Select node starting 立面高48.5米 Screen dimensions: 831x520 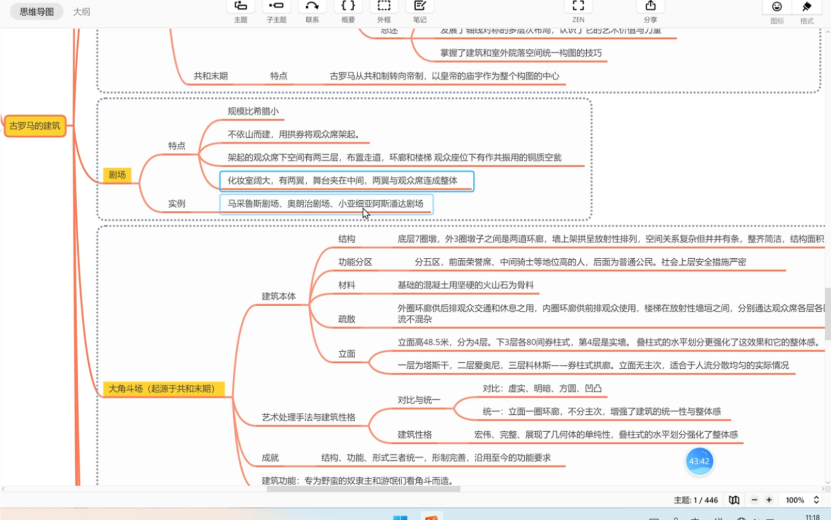click(610, 342)
